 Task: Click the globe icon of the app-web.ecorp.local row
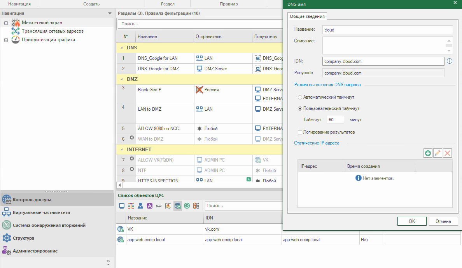pyautogui.click(x=121, y=240)
